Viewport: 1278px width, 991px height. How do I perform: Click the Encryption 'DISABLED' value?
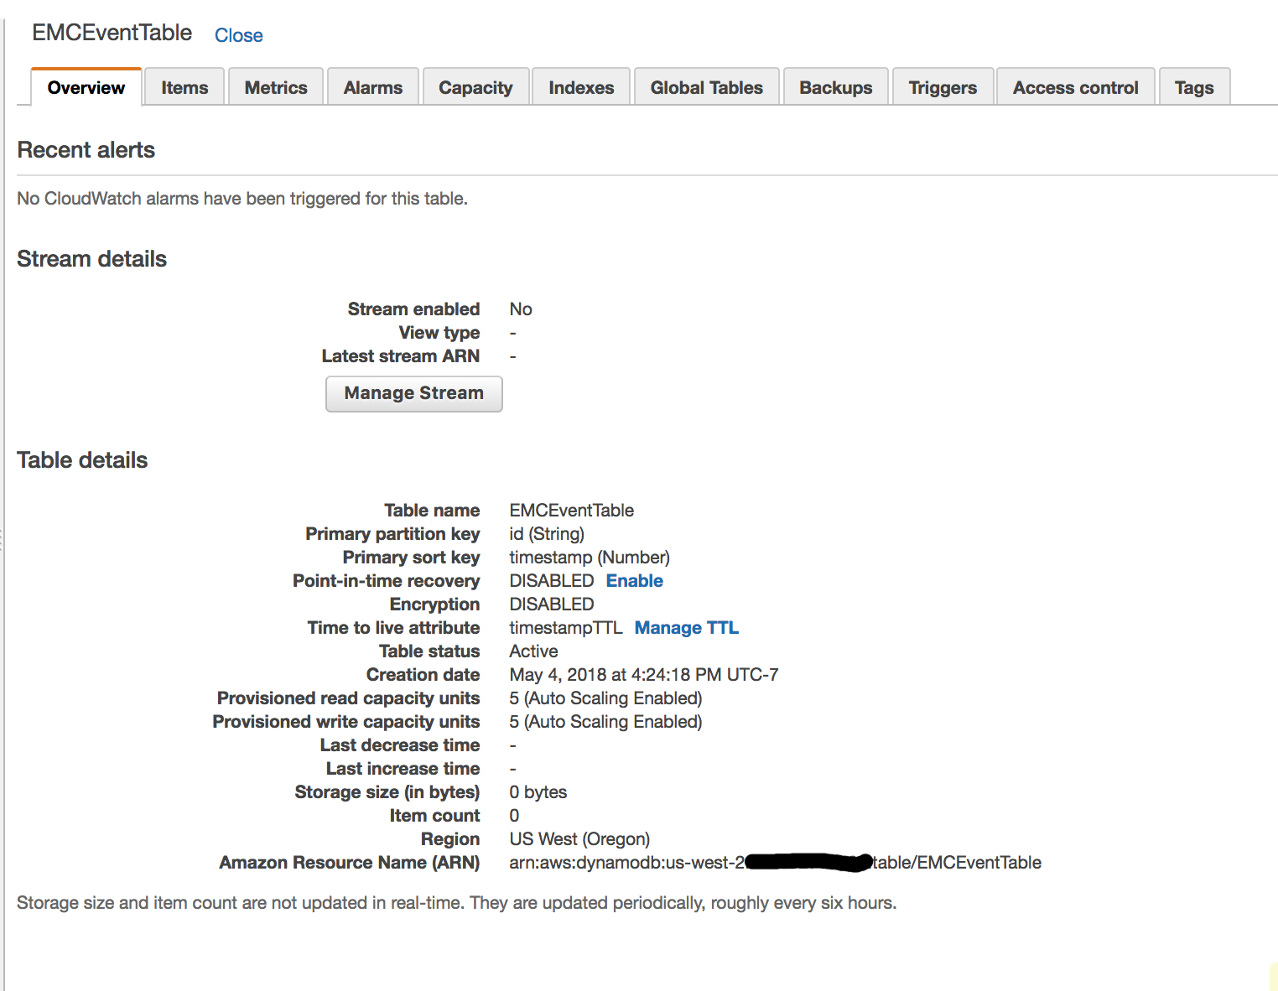552,604
